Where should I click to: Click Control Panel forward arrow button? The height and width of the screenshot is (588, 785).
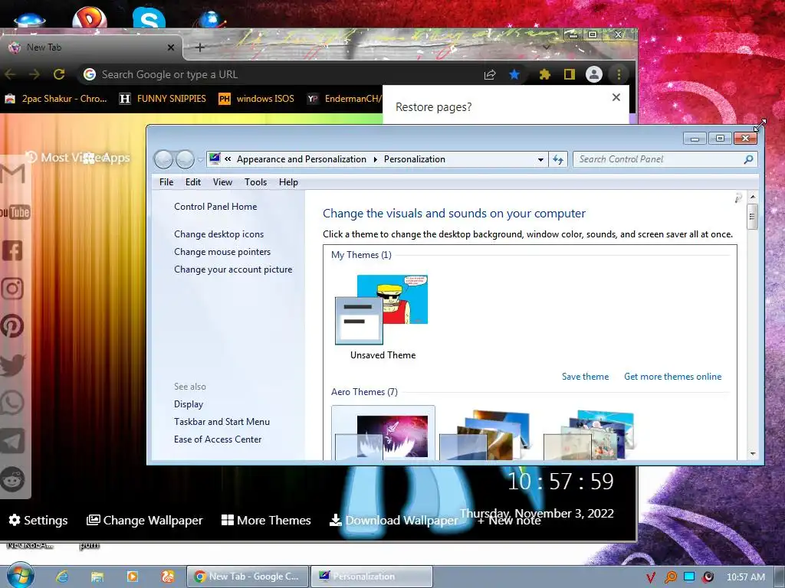[186, 159]
